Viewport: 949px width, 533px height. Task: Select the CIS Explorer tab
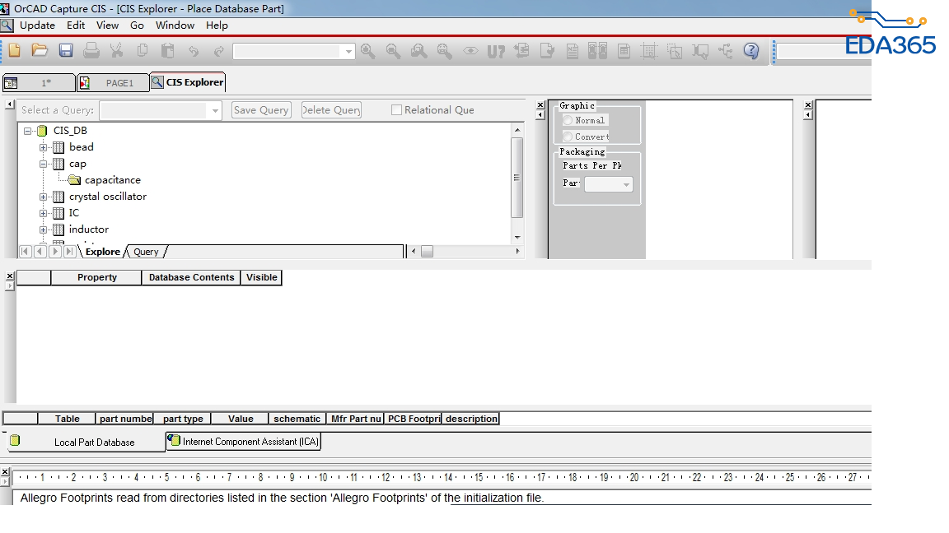tap(188, 82)
